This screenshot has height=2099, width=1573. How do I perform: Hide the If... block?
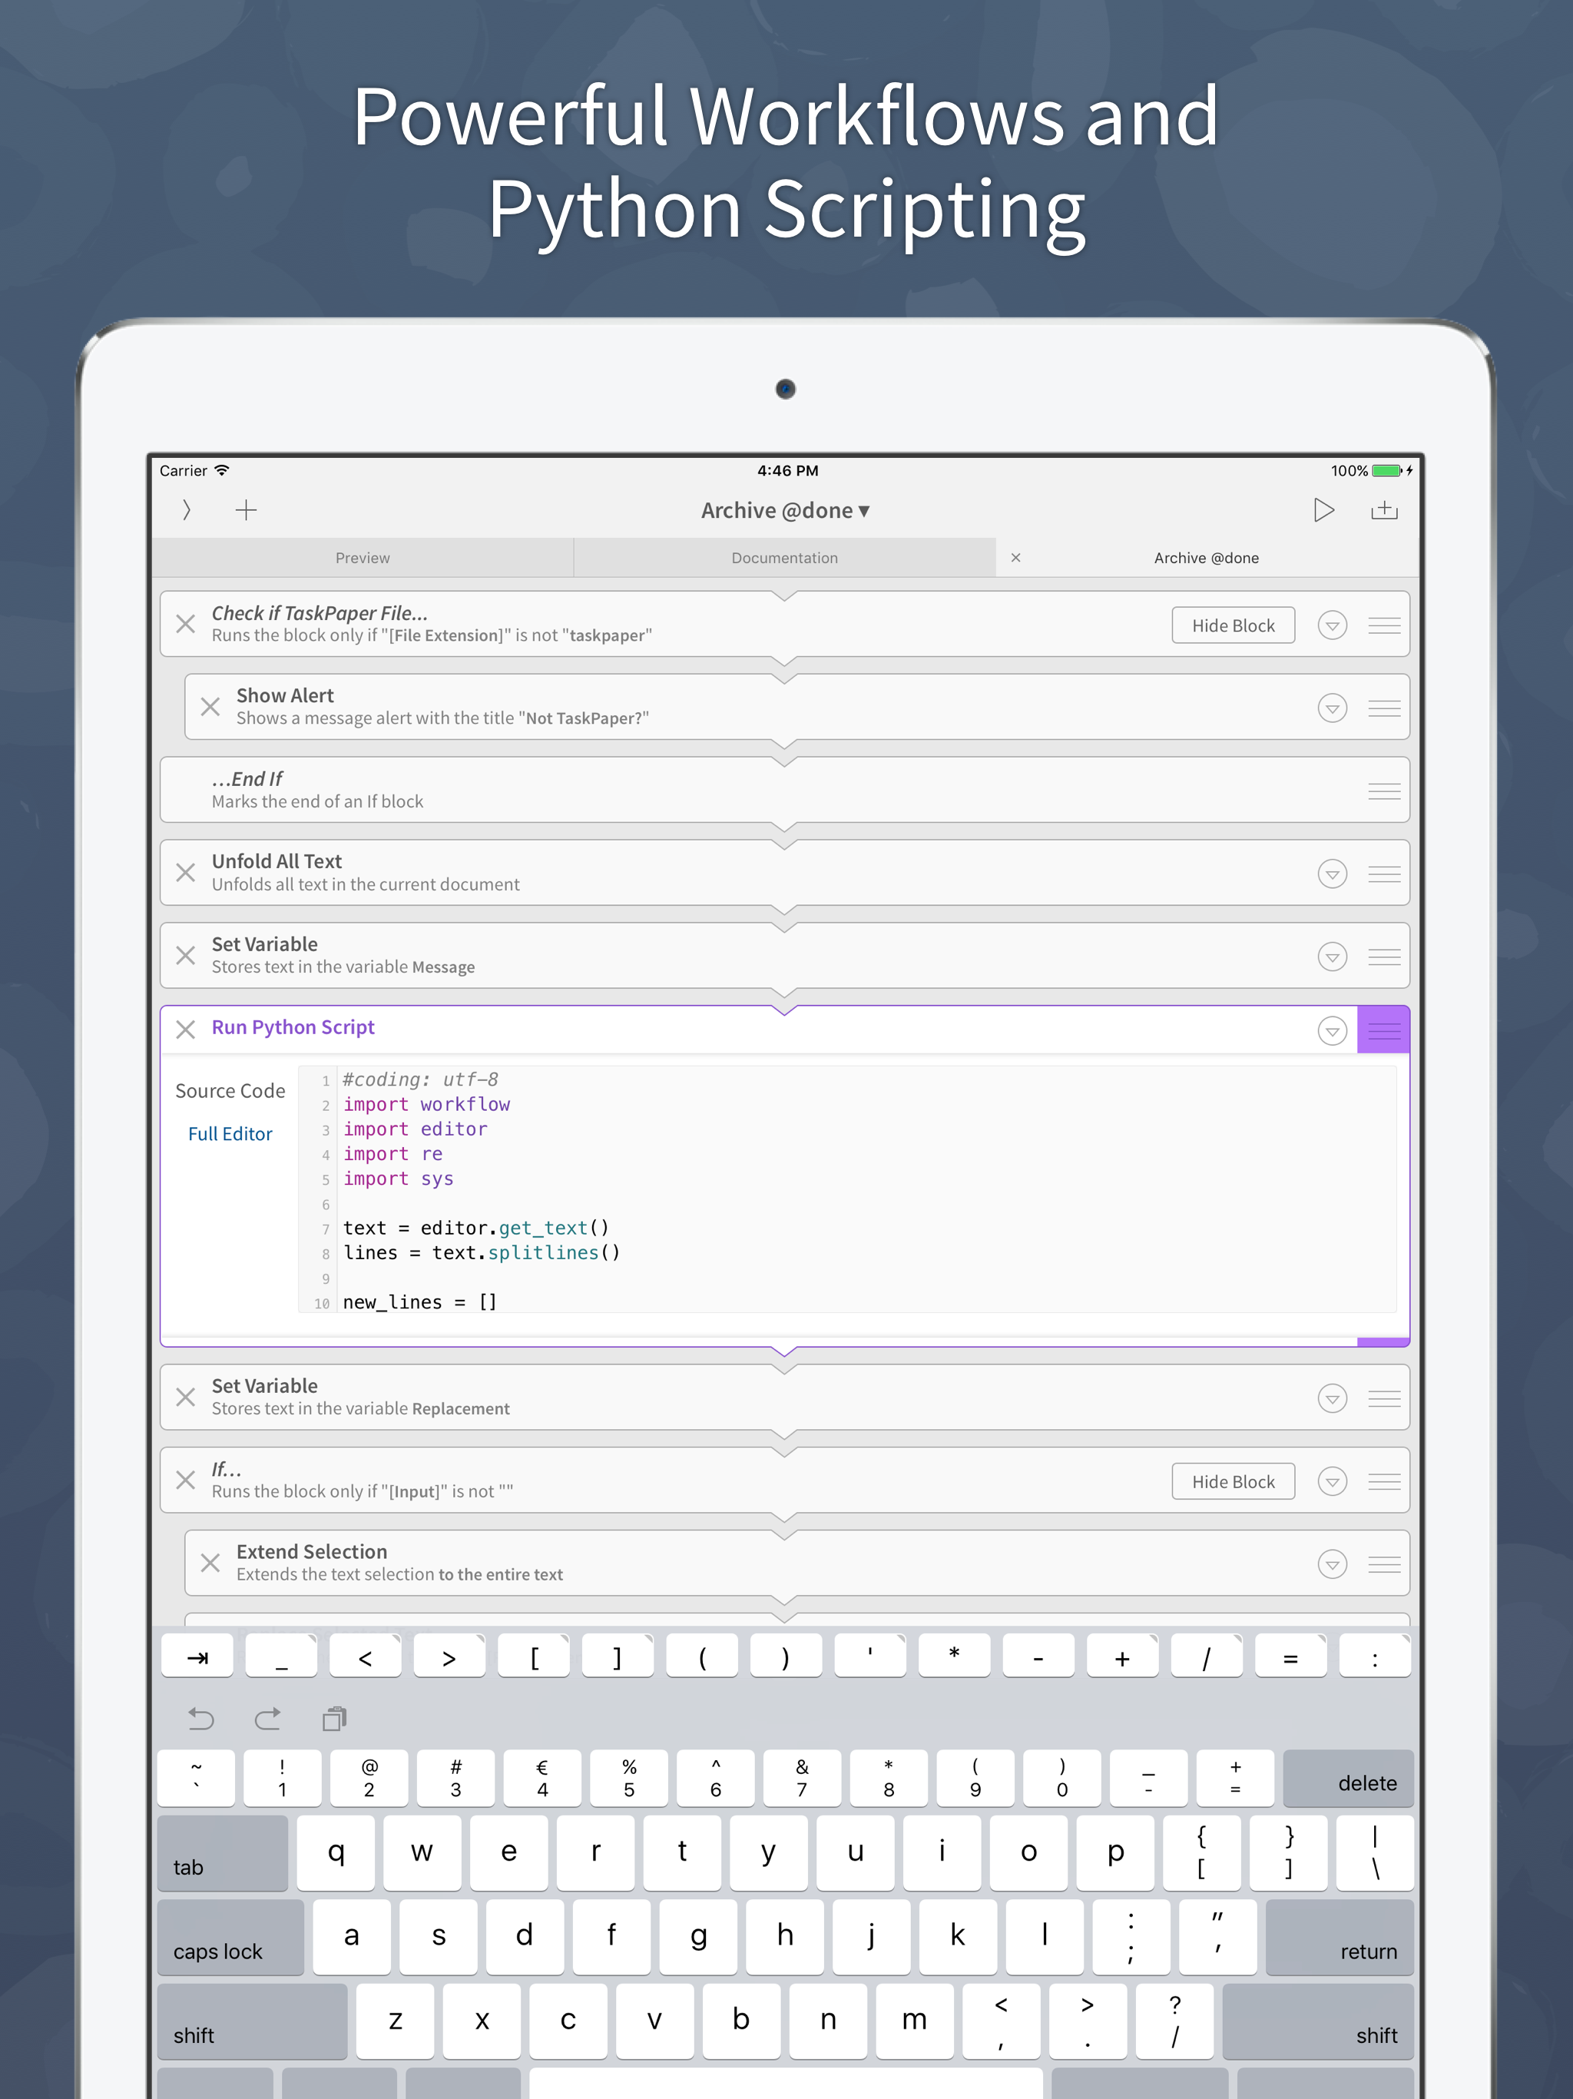pyautogui.click(x=1233, y=1481)
